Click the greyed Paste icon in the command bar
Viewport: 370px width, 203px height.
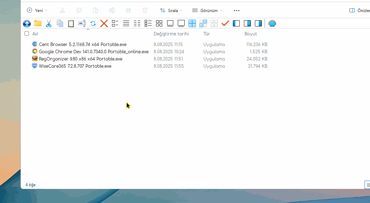click(95, 10)
